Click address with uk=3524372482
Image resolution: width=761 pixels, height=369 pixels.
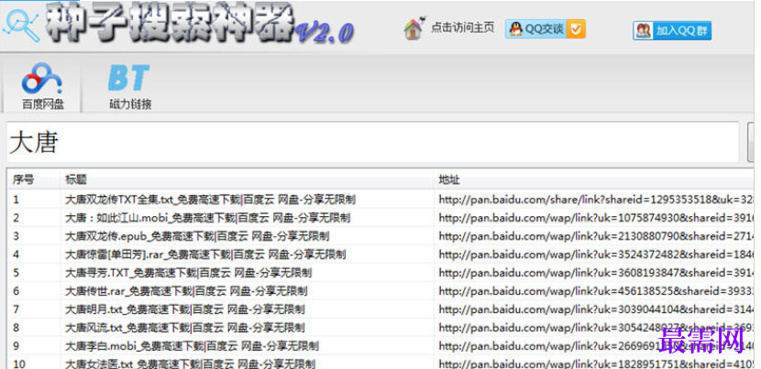(x=596, y=254)
